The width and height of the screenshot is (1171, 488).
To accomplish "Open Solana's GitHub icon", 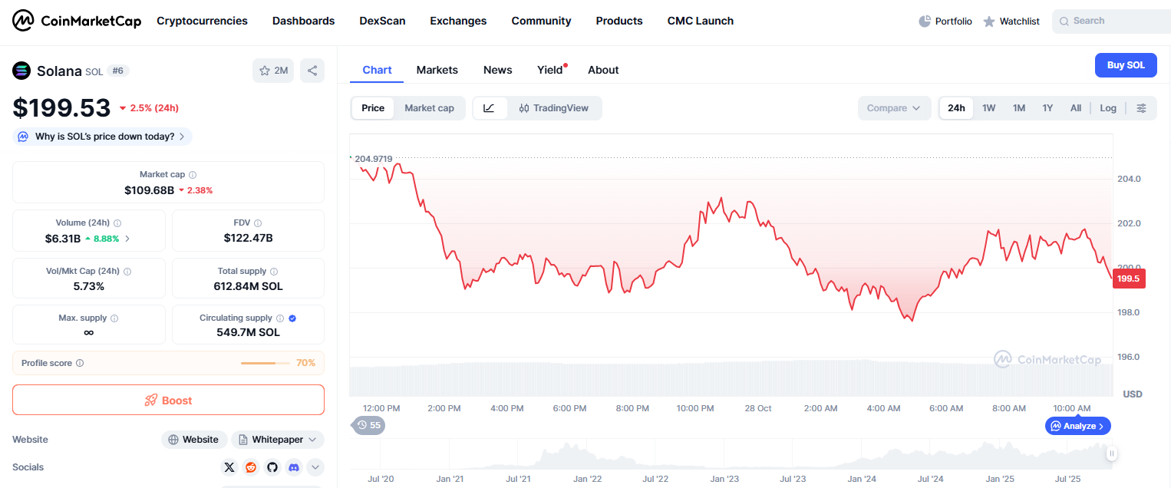I will 272,467.
